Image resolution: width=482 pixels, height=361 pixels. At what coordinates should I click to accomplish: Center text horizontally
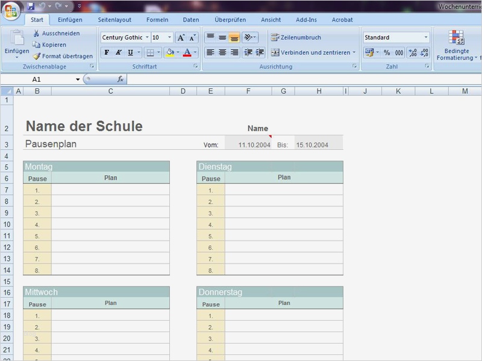(x=222, y=52)
